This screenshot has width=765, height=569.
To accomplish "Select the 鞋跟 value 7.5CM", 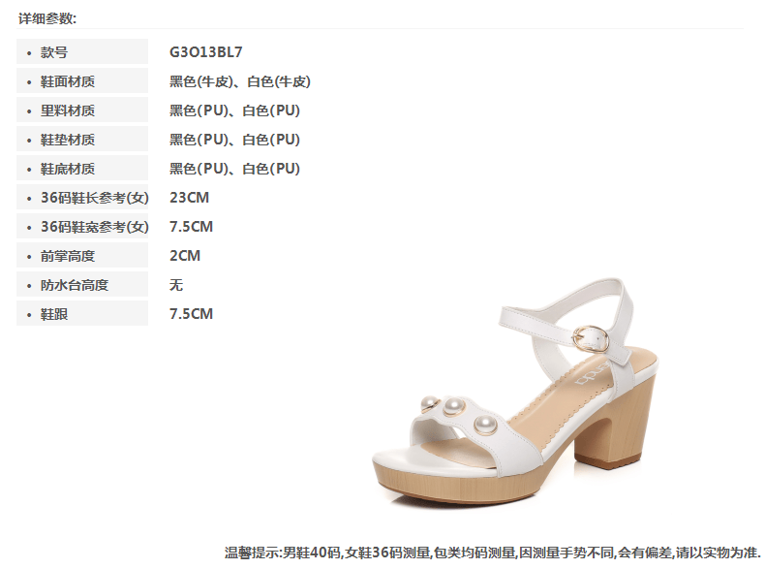I will point(192,313).
